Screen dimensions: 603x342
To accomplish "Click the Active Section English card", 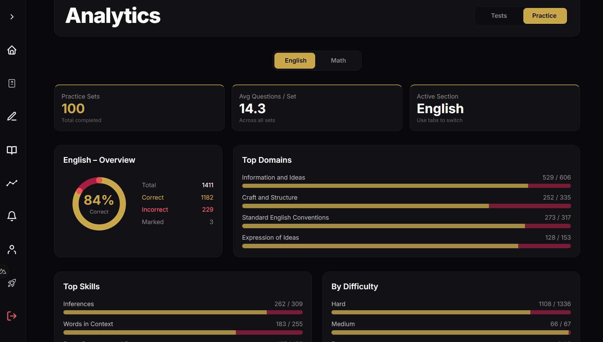I will [x=495, y=108].
